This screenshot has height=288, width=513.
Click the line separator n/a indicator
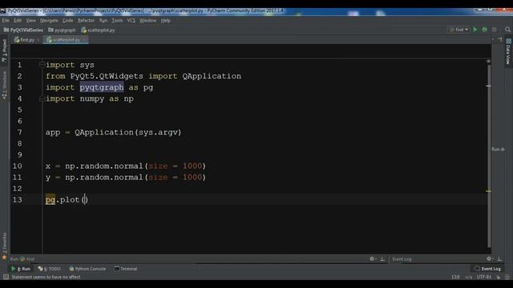click(468, 277)
